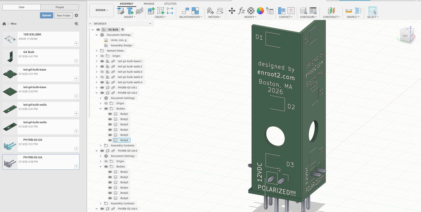
Task: Expand the Named Views folder
Action: (97, 51)
